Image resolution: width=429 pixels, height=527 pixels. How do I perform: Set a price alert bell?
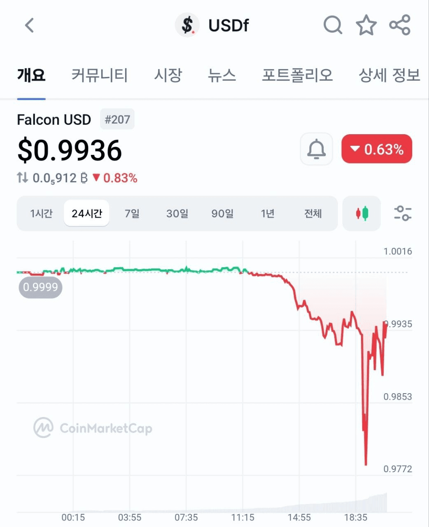(x=316, y=149)
